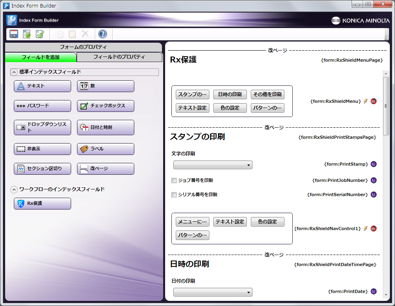Add a パスワード field
This screenshot has width=395, height=306.
click(42, 106)
